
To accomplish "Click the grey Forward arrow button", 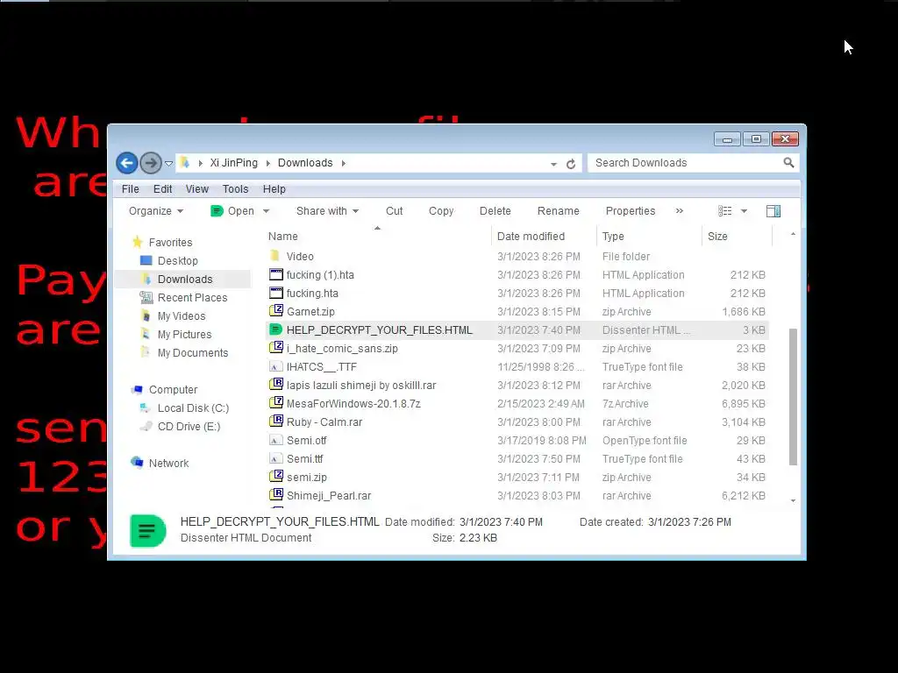I will pos(151,163).
